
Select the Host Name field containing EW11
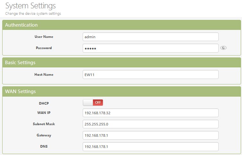tap(150, 74)
